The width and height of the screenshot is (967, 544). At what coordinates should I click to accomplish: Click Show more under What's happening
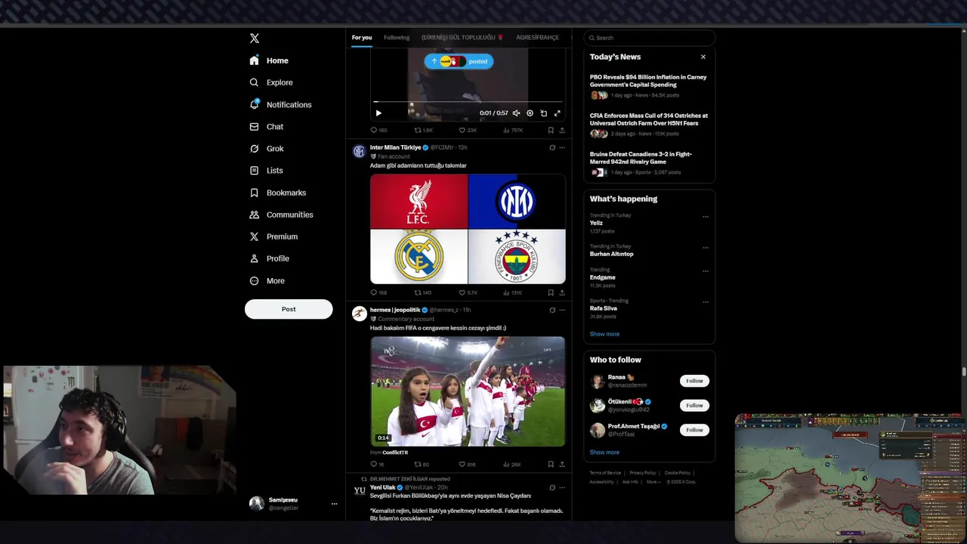(x=604, y=334)
